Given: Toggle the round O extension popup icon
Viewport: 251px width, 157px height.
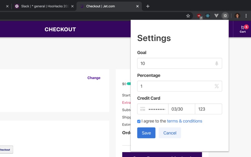Looking at the screenshot, I should (225, 16).
